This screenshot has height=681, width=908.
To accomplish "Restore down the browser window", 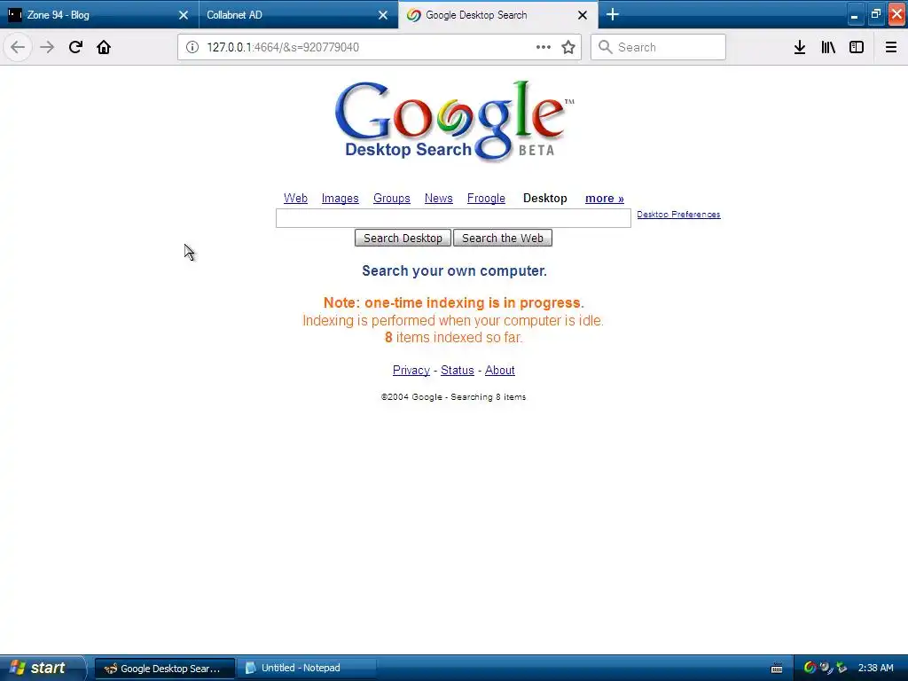I will (x=875, y=15).
